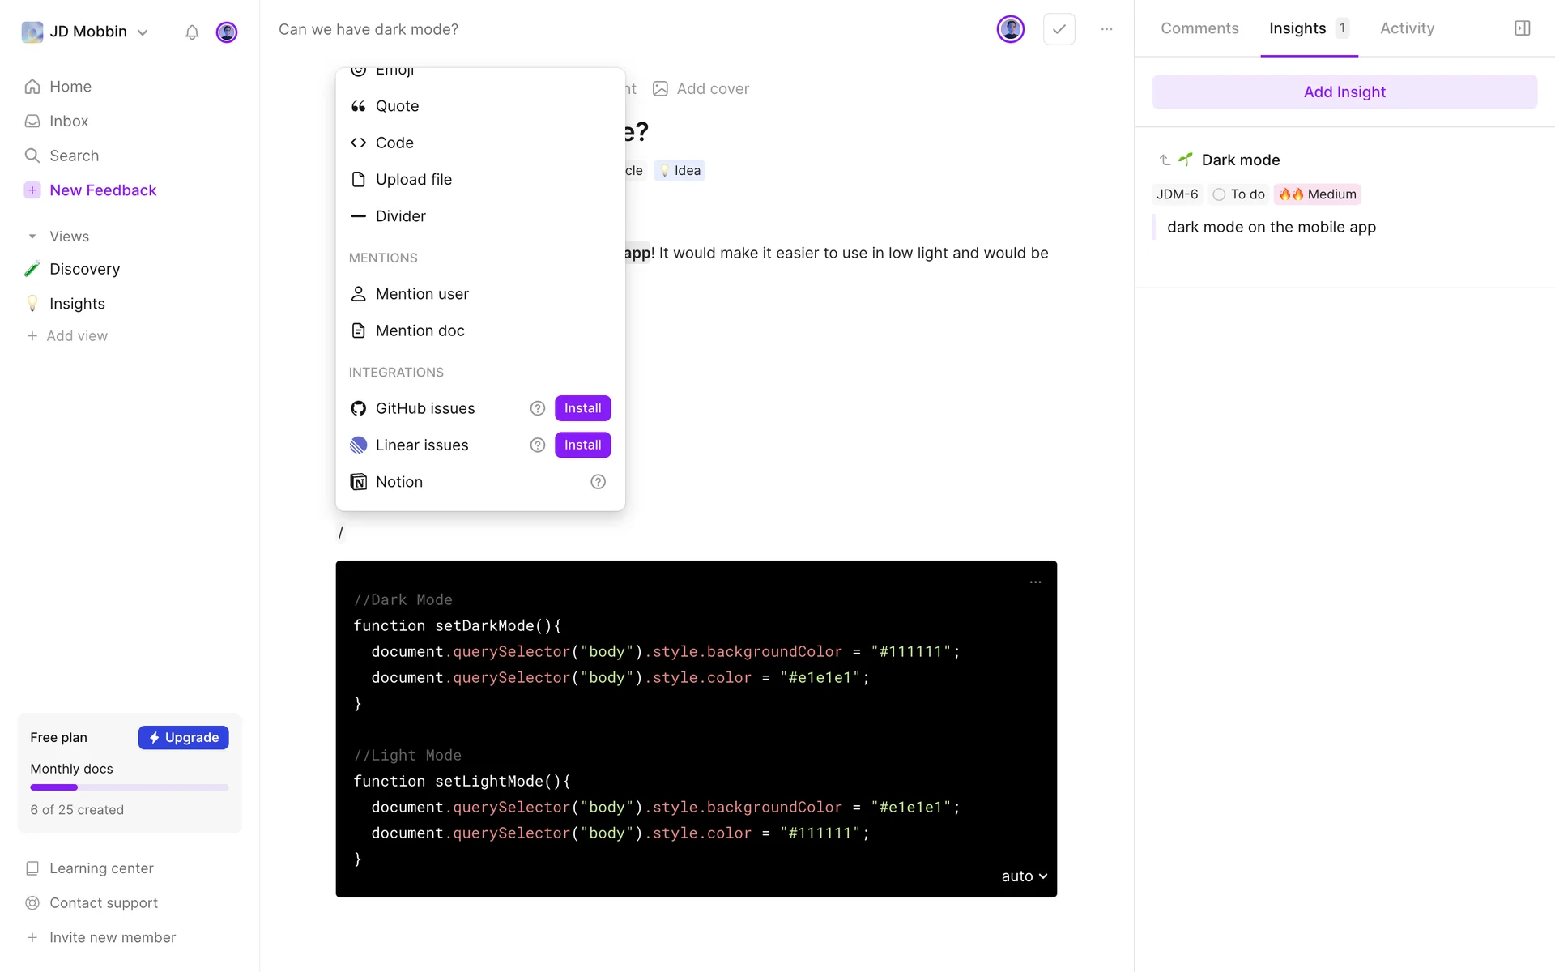Click the help icon beside Notion
The image size is (1555, 972).
coord(598,482)
